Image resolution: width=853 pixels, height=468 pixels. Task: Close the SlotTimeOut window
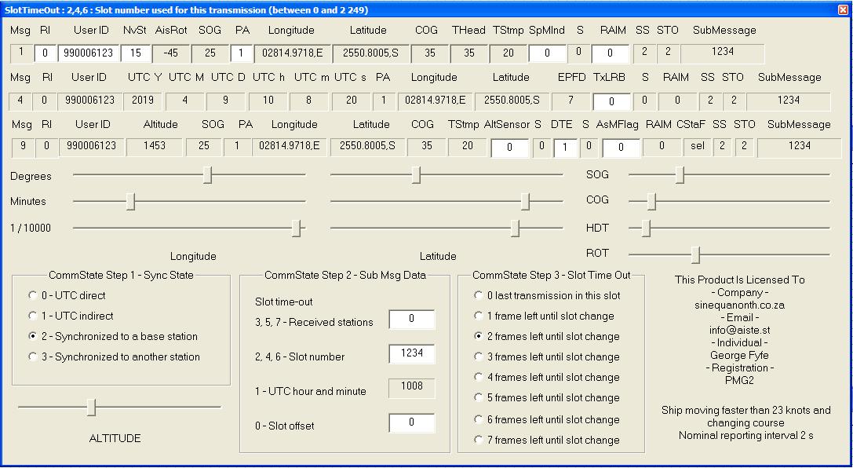[x=843, y=10]
